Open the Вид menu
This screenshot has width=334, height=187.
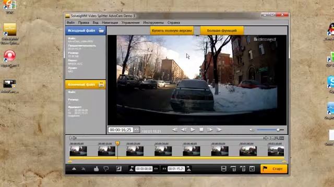coord(96,22)
